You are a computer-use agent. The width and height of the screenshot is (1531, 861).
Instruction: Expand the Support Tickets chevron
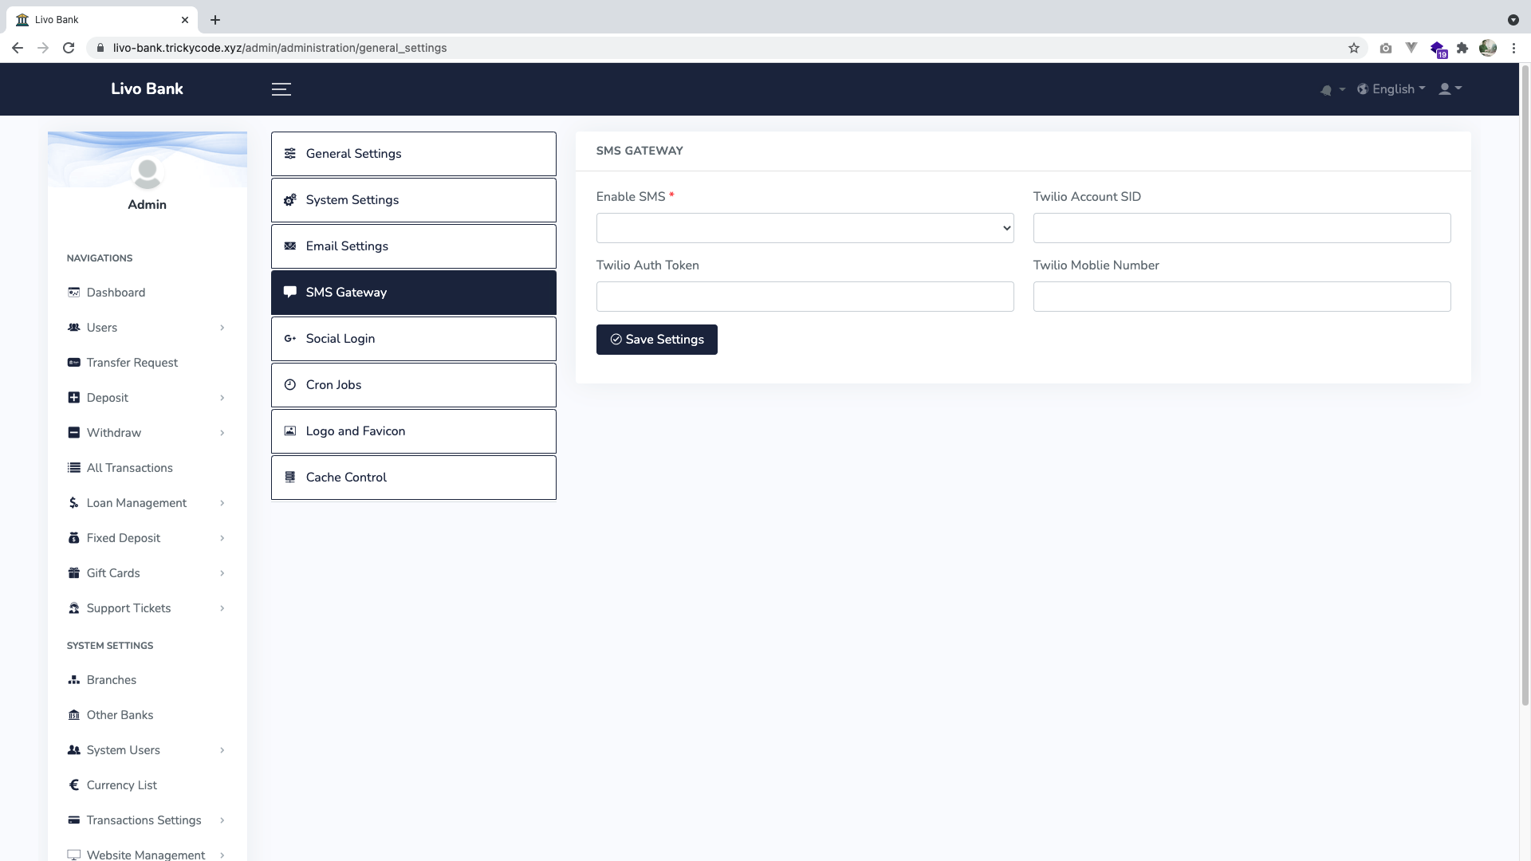(x=222, y=608)
